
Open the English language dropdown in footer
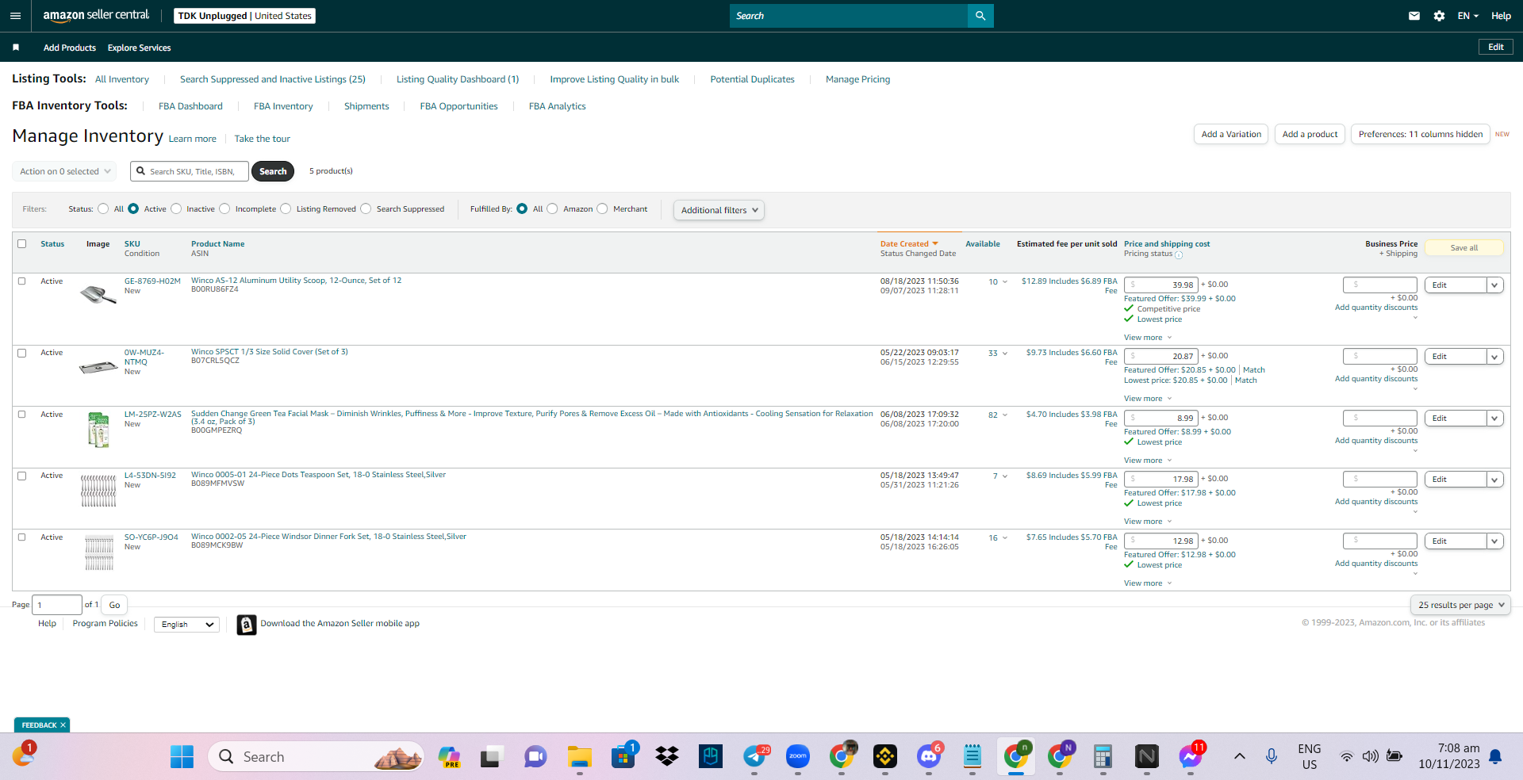click(186, 625)
